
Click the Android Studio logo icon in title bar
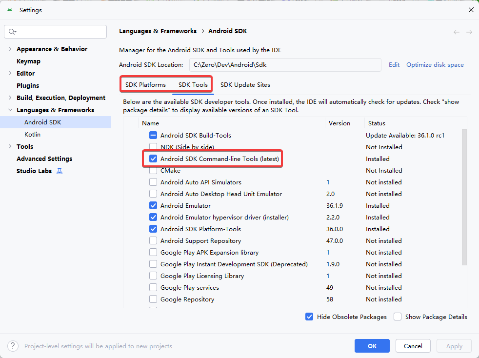(10, 10)
